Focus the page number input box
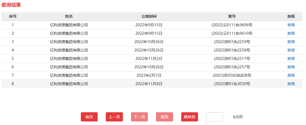This screenshot has width=306, height=125. 215,117
